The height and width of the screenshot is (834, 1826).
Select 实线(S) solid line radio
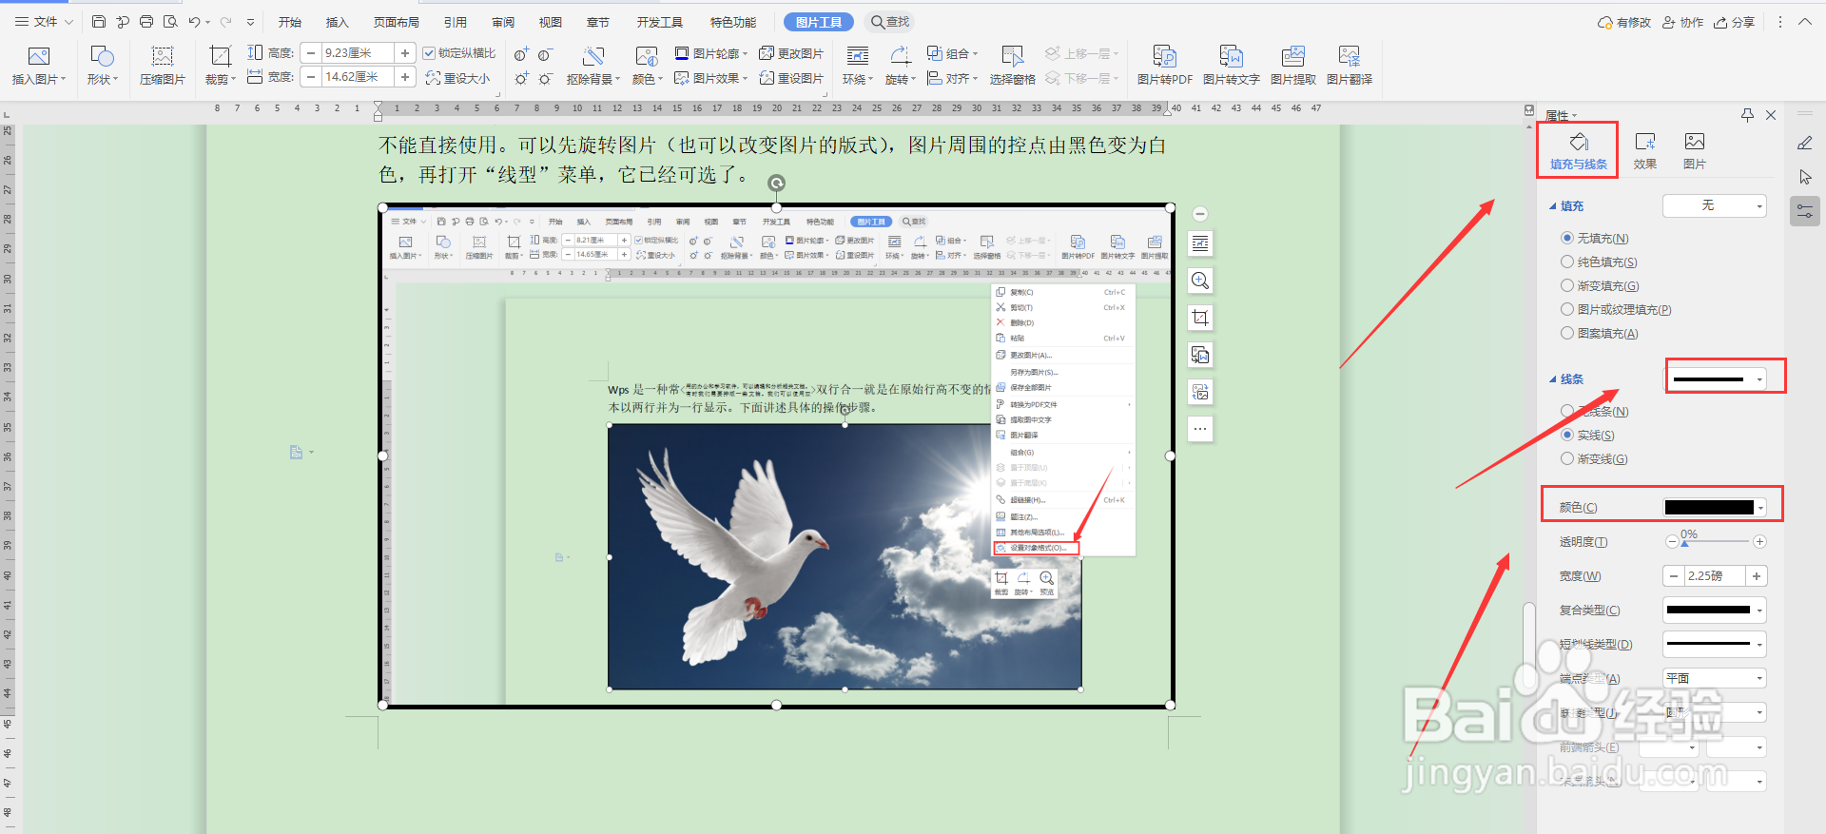pos(1567,435)
